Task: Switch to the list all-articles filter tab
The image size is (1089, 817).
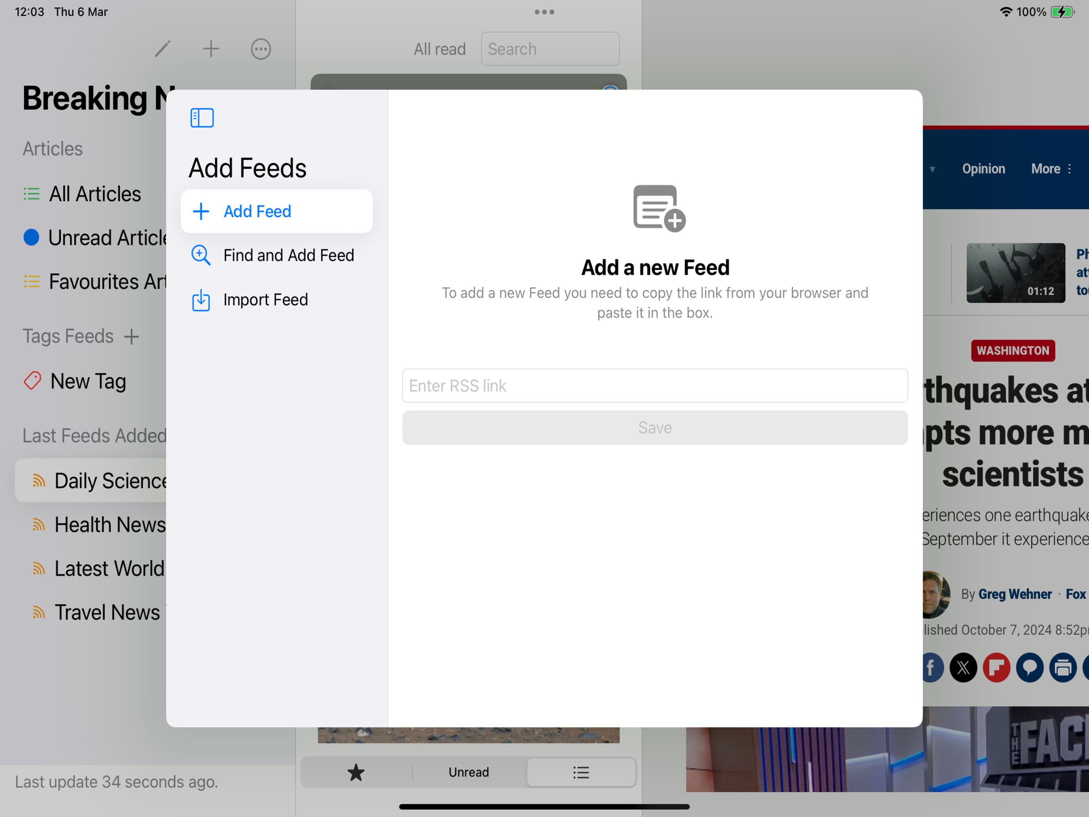Action: tap(581, 772)
